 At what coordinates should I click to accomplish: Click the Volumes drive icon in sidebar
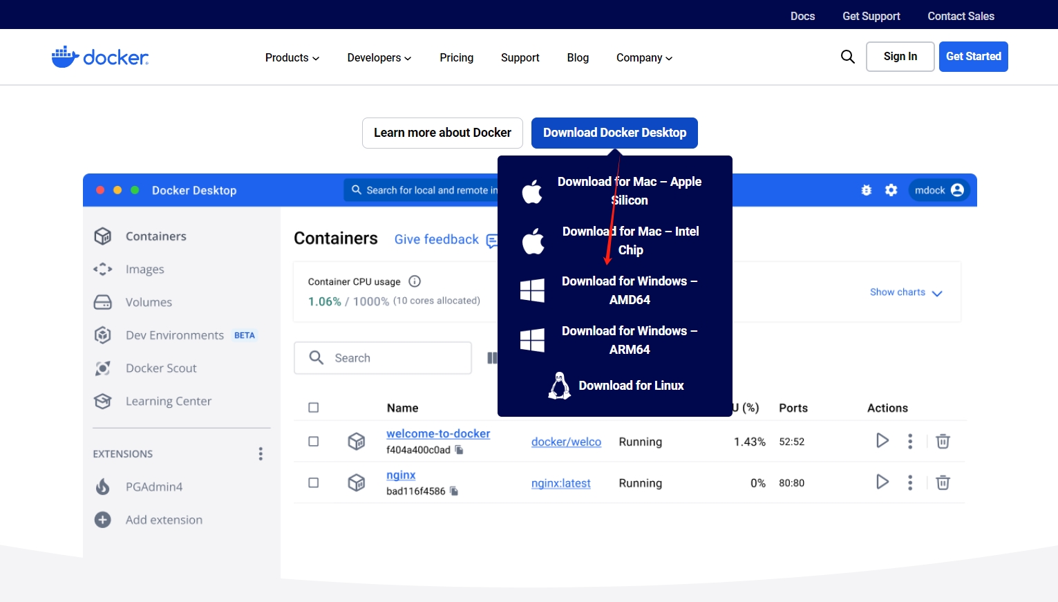click(x=103, y=302)
